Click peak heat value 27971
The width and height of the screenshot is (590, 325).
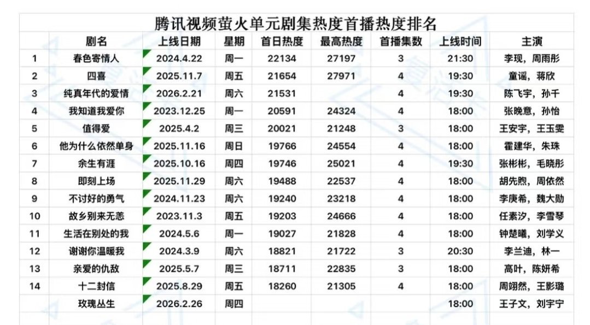(341, 76)
